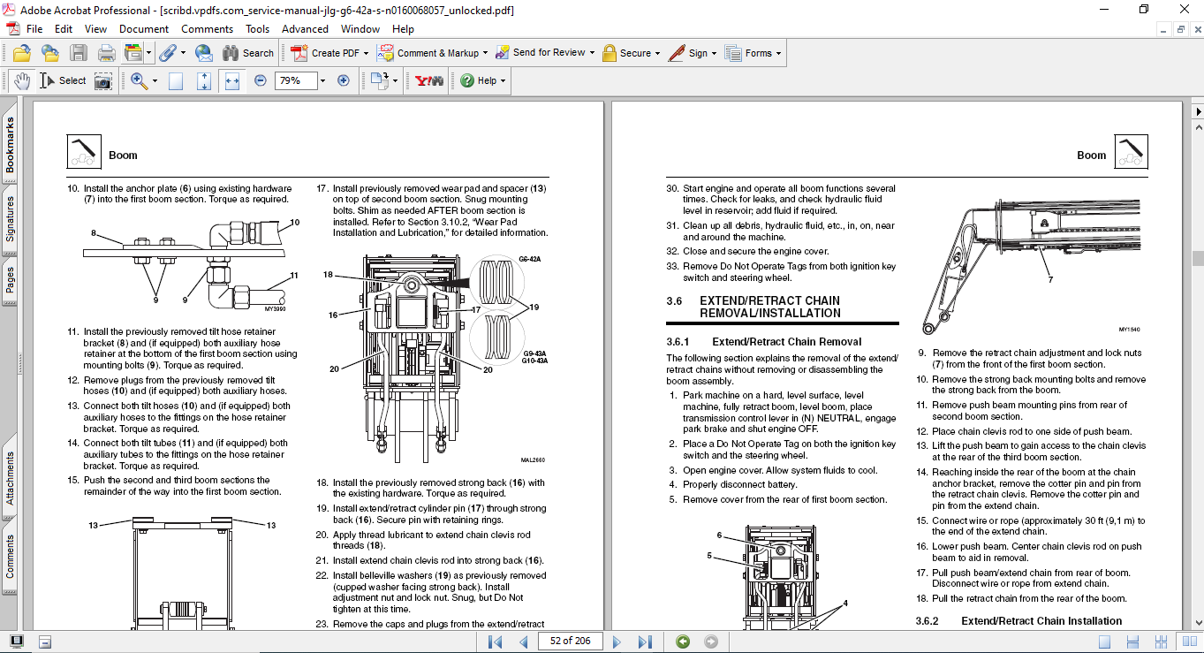The height and width of the screenshot is (653, 1204).
Task: Open the Document menu
Action: click(144, 29)
